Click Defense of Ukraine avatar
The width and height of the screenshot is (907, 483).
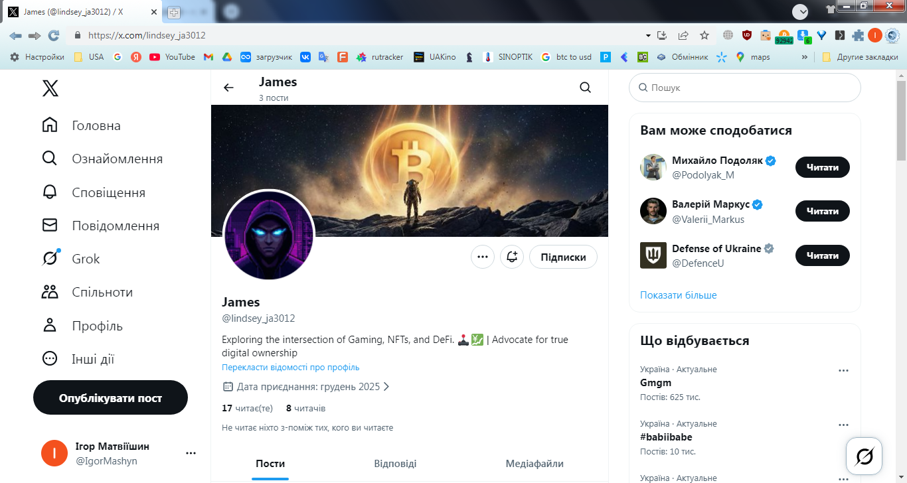click(x=653, y=255)
